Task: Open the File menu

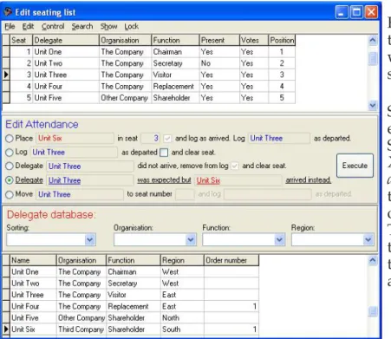Action: point(10,27)
